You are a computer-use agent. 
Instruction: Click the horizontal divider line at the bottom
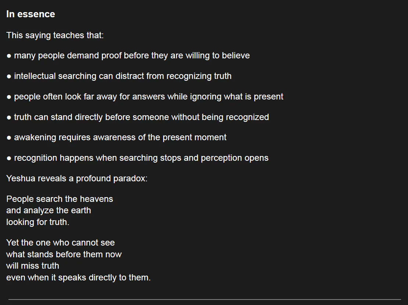[x=204, y=299]
